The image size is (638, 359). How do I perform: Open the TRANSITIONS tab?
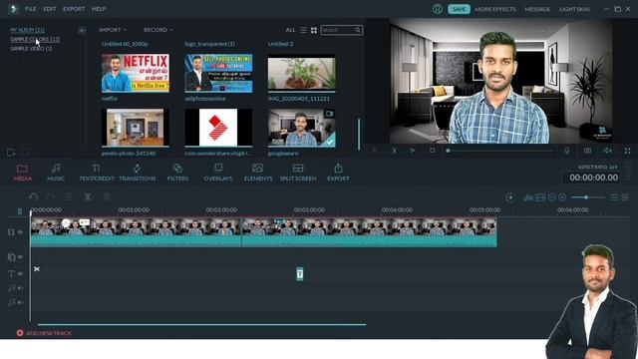(x=138, y=173)
